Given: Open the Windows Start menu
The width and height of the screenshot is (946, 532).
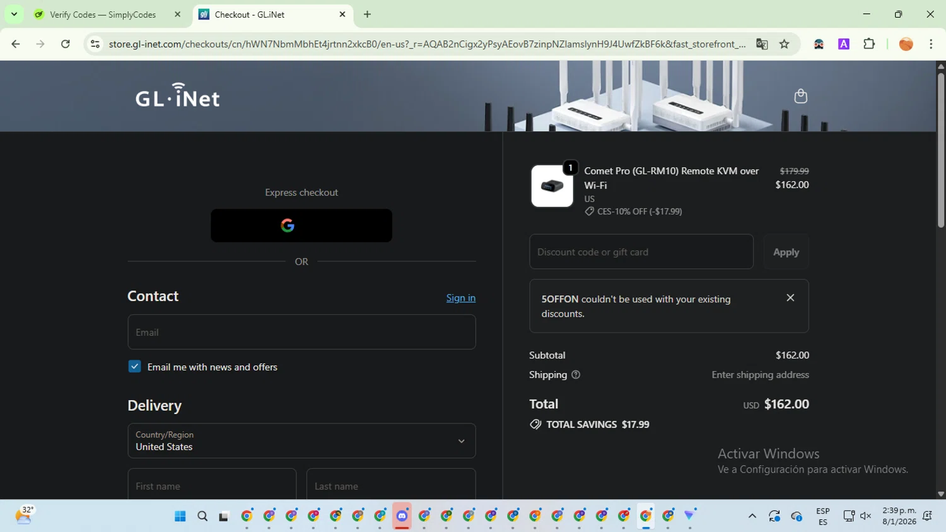Looking at the screenshot, I should click(180, 516).
